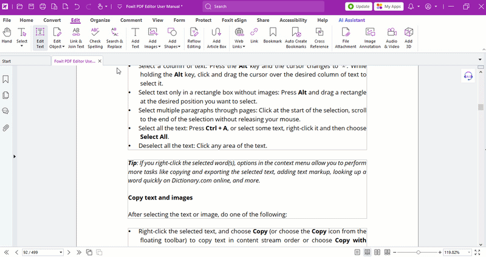Click the Add 3D tool

point(408,38)
